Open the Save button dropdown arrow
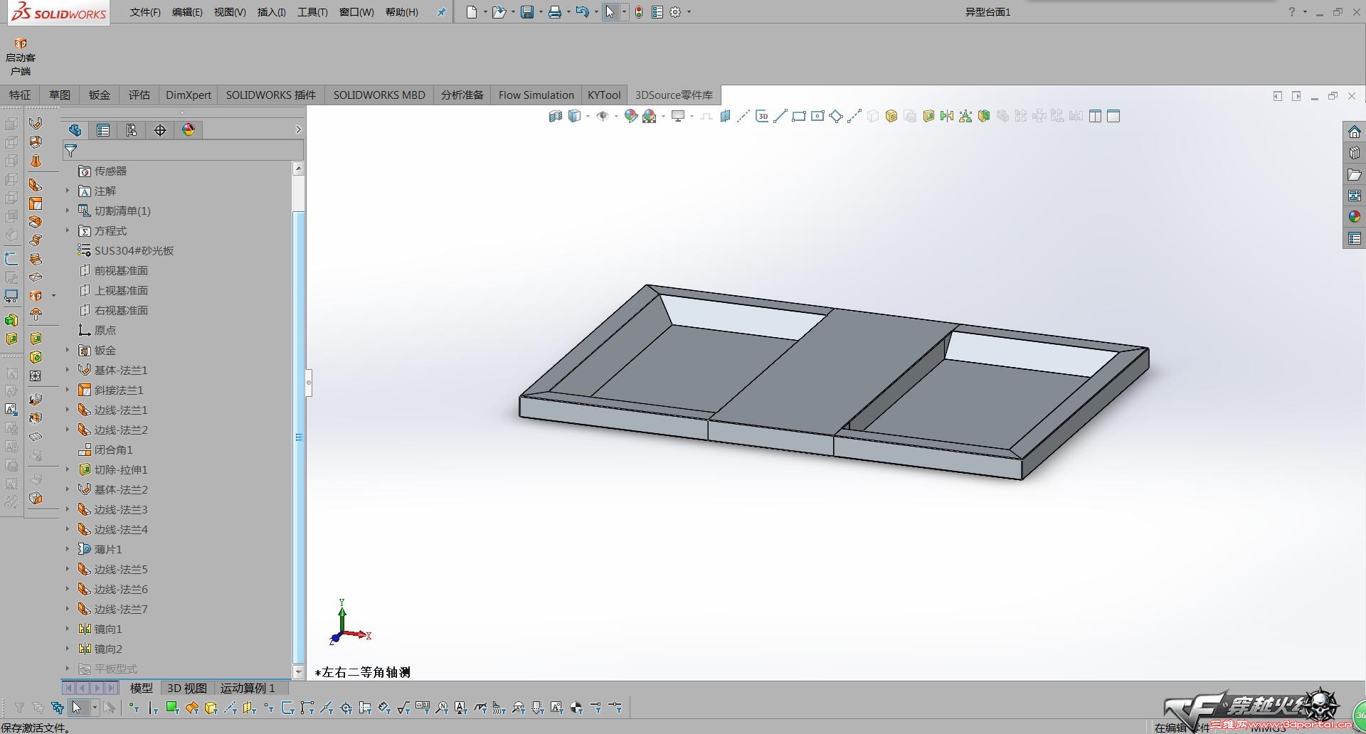Viewport: 1366px width, 734px height. (541, 12)
